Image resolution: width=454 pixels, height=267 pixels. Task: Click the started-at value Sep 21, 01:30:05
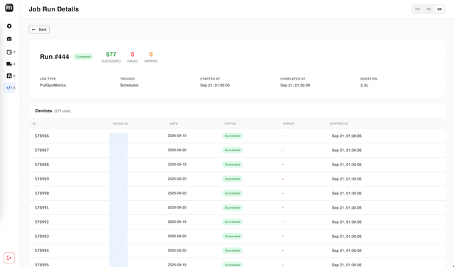coord(215,85)
